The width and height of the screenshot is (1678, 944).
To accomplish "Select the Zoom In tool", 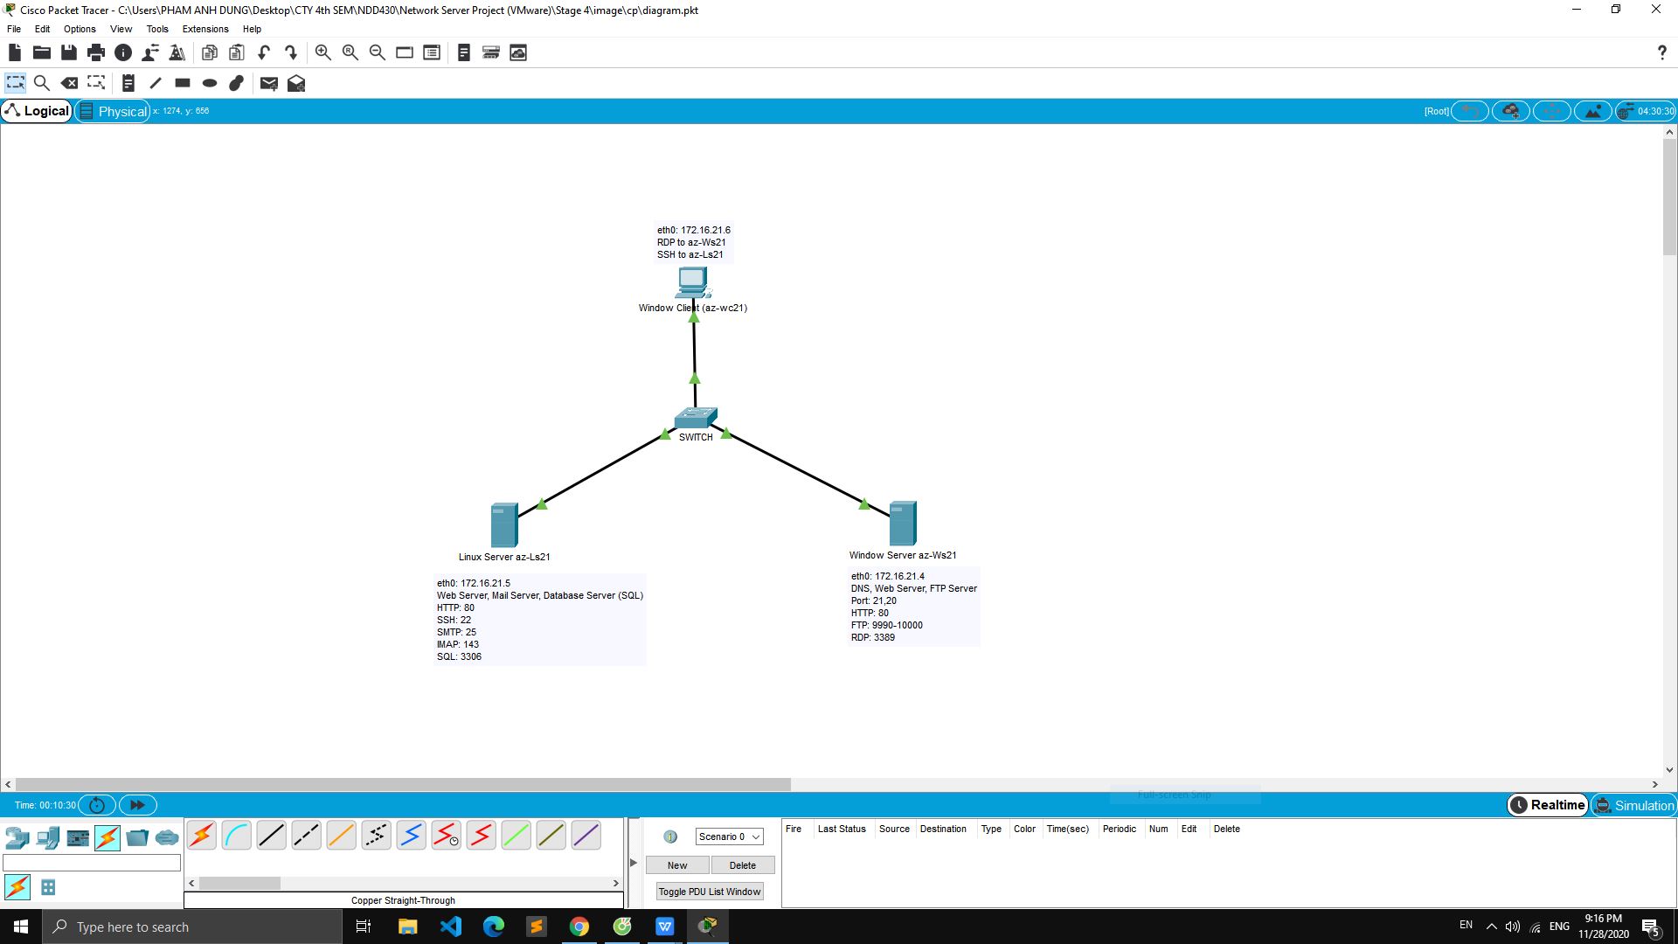I will [x=322, y=52].
